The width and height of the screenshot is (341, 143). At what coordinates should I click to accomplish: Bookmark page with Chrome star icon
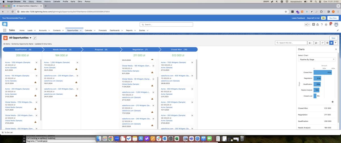click(286, 12)
